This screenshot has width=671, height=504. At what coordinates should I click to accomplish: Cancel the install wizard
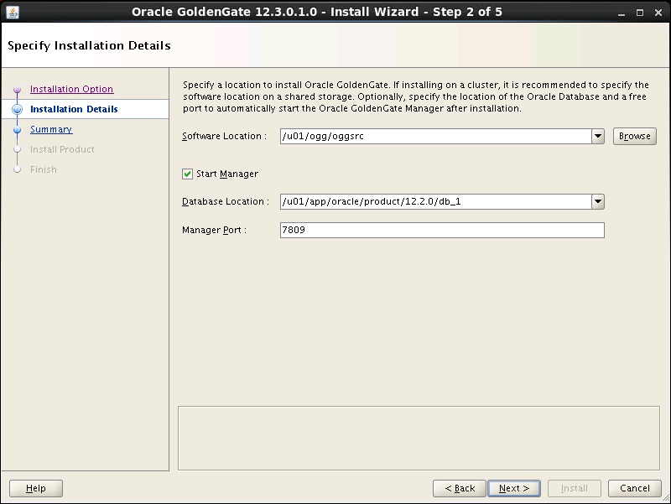pos(635,488)
